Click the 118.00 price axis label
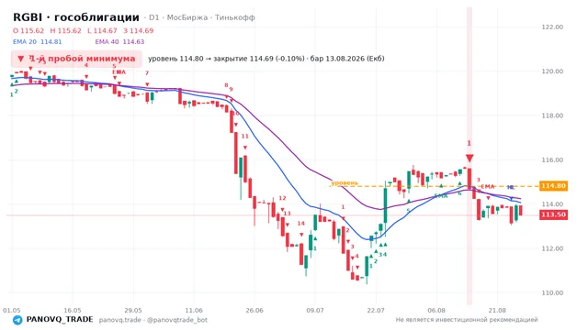Image resolution: width=588 pixels, height=330 pixels. pos(552,115)
